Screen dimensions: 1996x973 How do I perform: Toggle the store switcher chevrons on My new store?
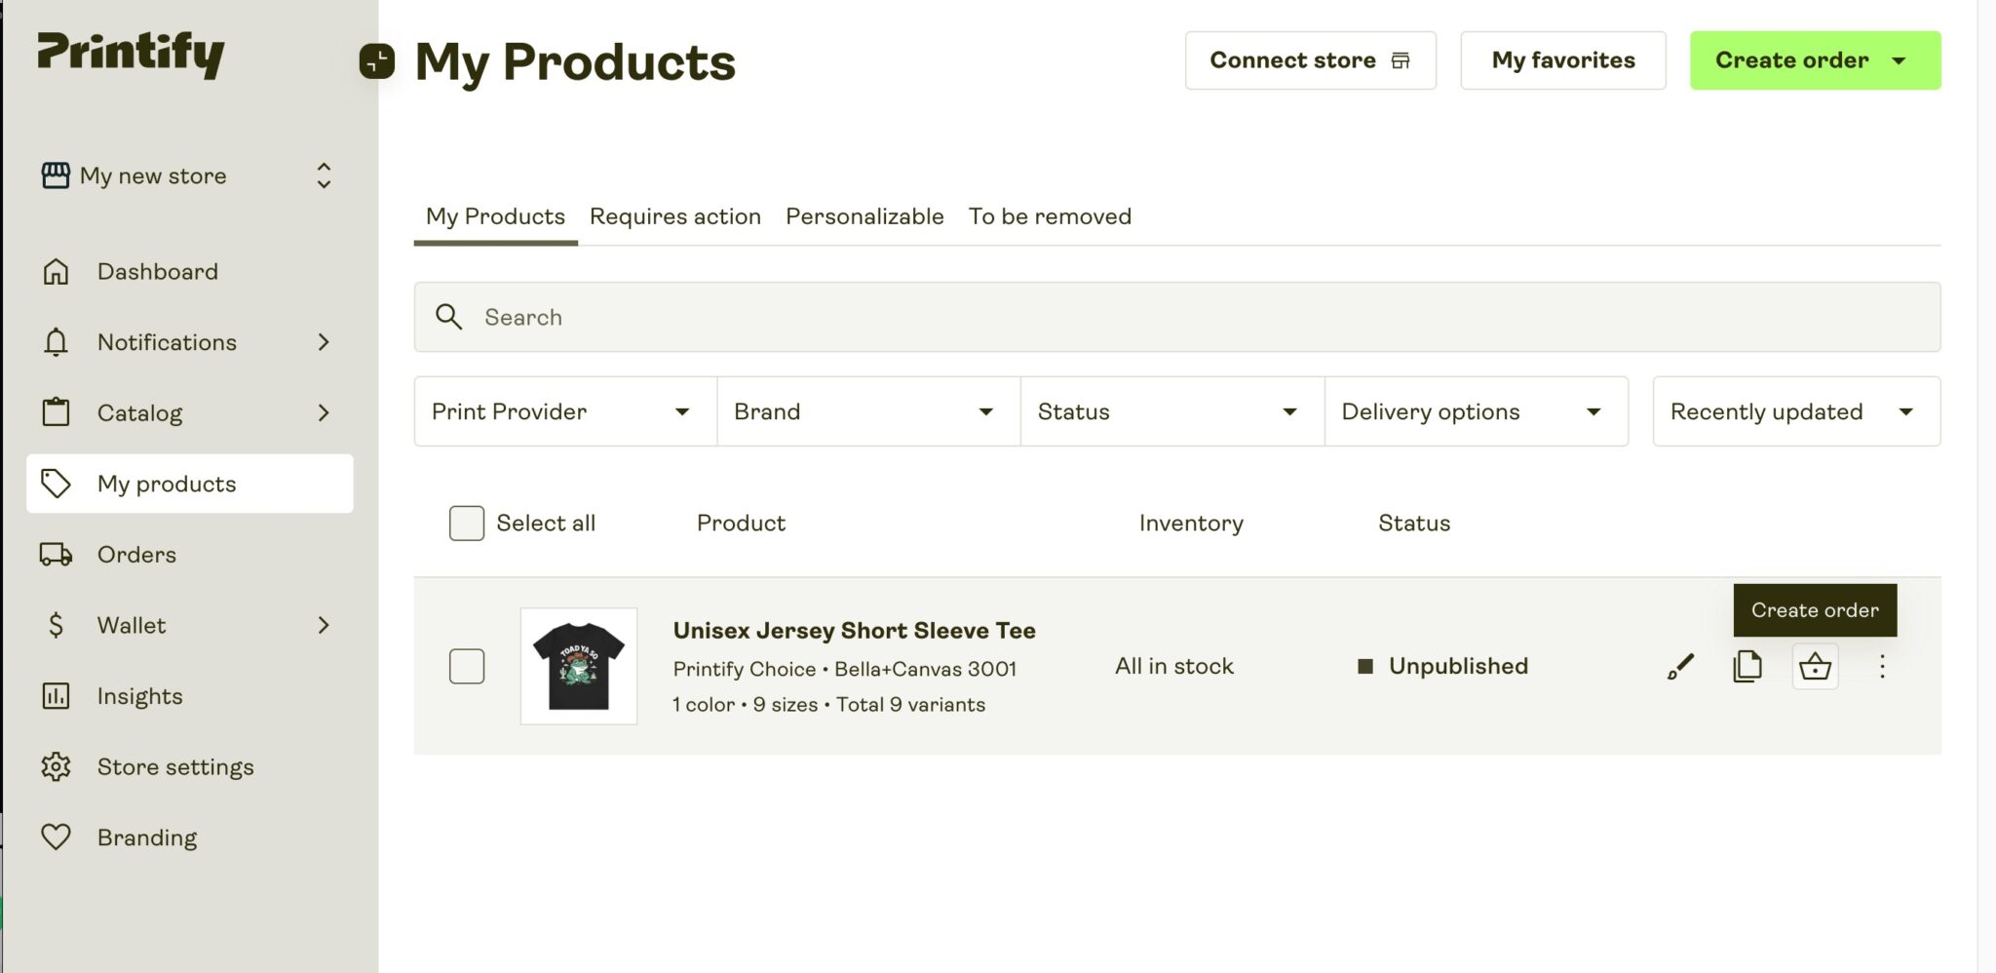coord(324,175)
